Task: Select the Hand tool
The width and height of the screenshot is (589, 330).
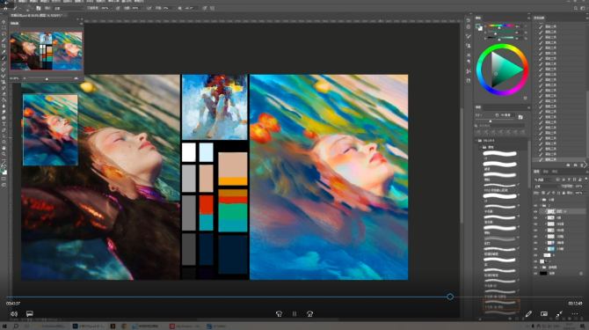Action: pos(4,148)
